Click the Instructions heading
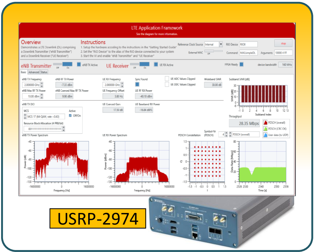This screenshot has width=314, height=252. coord(93,42)
